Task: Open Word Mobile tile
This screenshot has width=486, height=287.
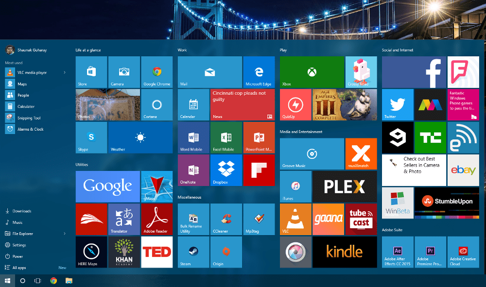Action: (193, 137)
